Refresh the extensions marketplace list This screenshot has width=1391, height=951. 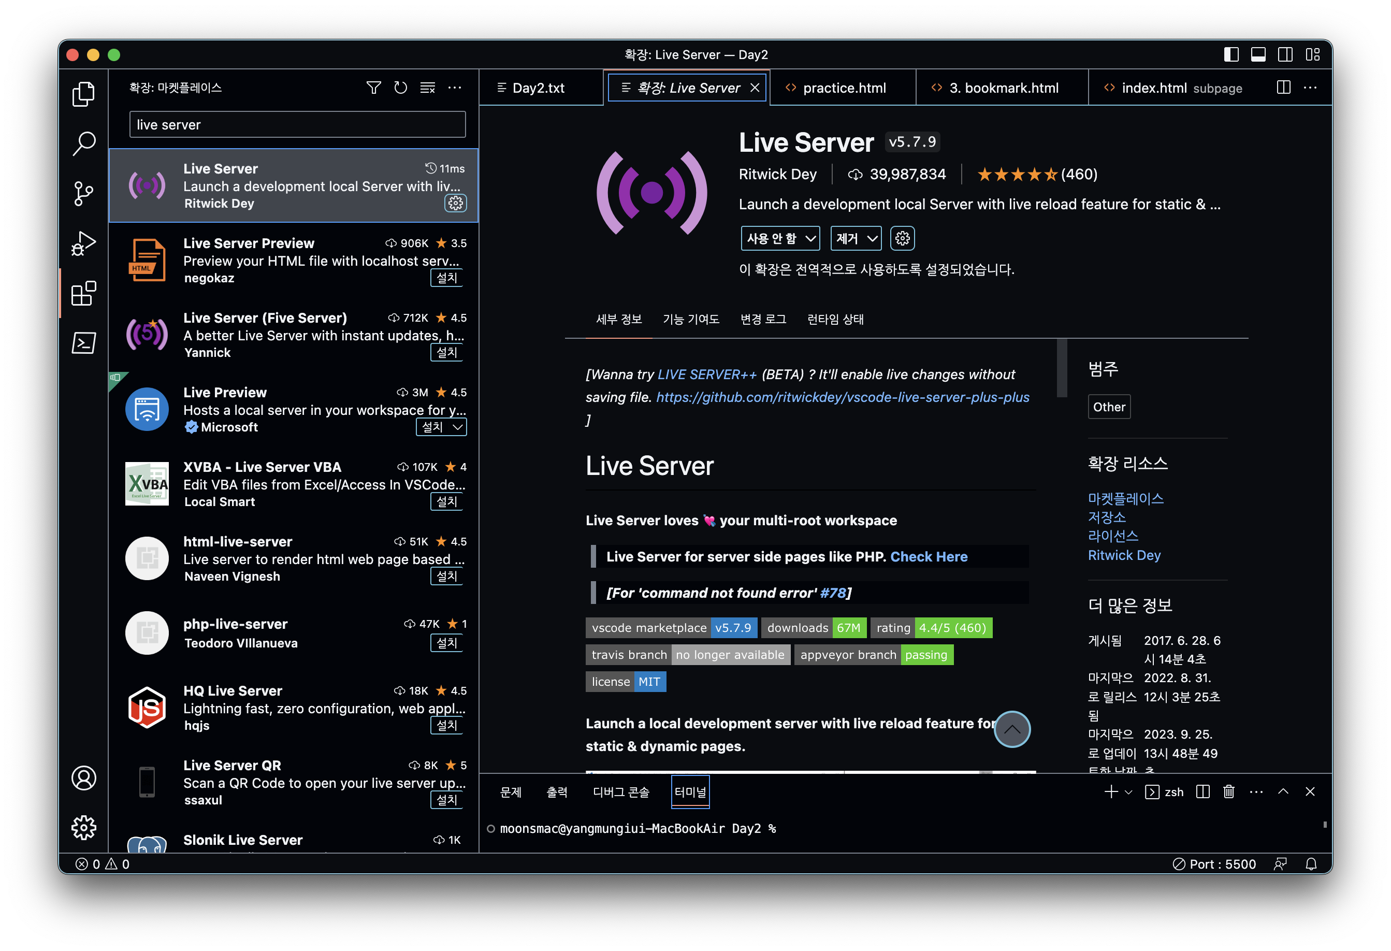pyautogui.click(x=400, y=88)
